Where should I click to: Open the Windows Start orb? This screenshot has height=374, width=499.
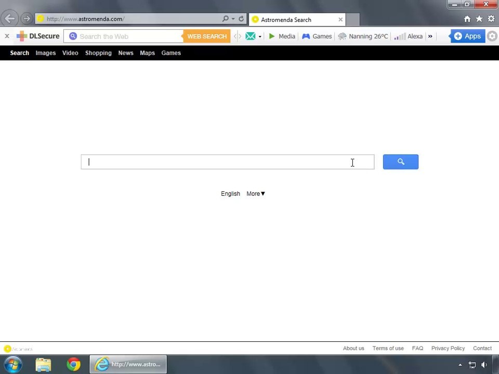[13, 365]
